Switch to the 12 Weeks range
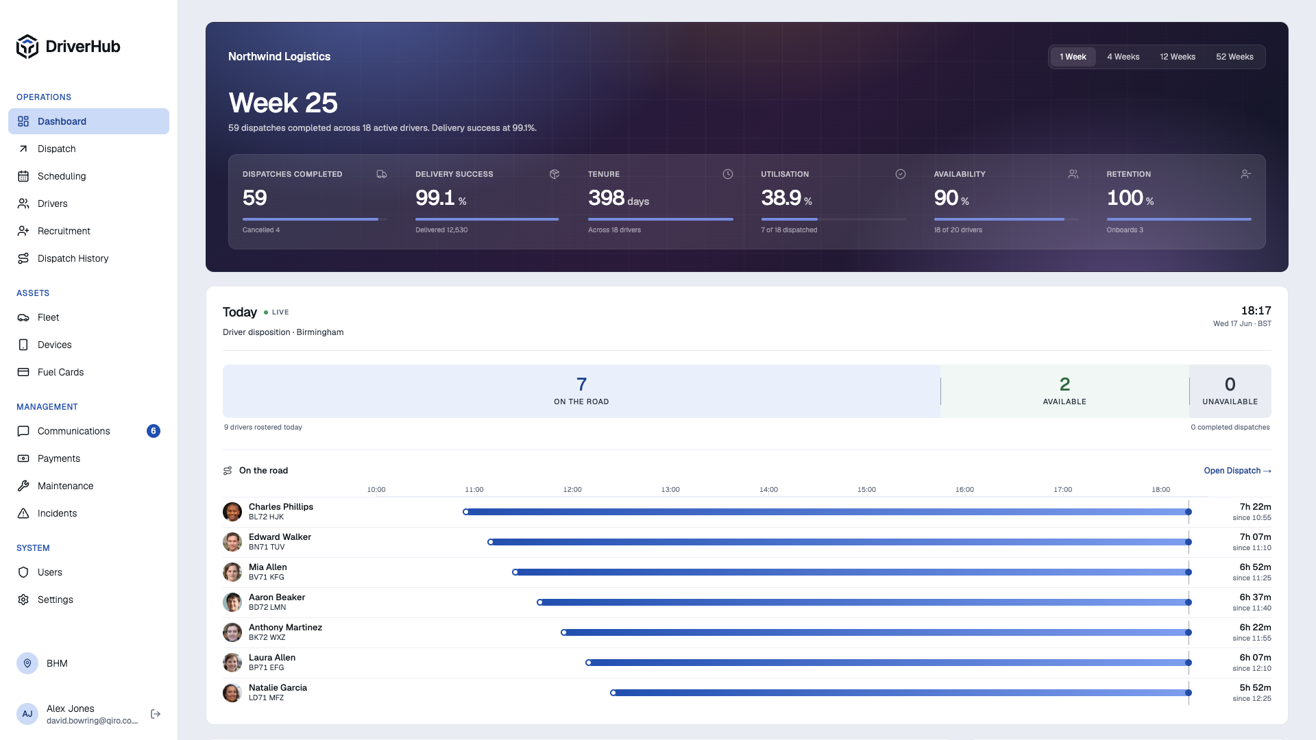The height and width of the screenshot is (740, 1316). point(1178,57)
